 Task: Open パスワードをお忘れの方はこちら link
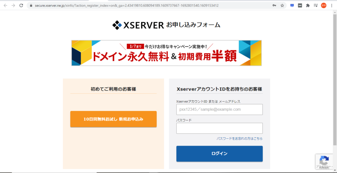tap(240, 139)
